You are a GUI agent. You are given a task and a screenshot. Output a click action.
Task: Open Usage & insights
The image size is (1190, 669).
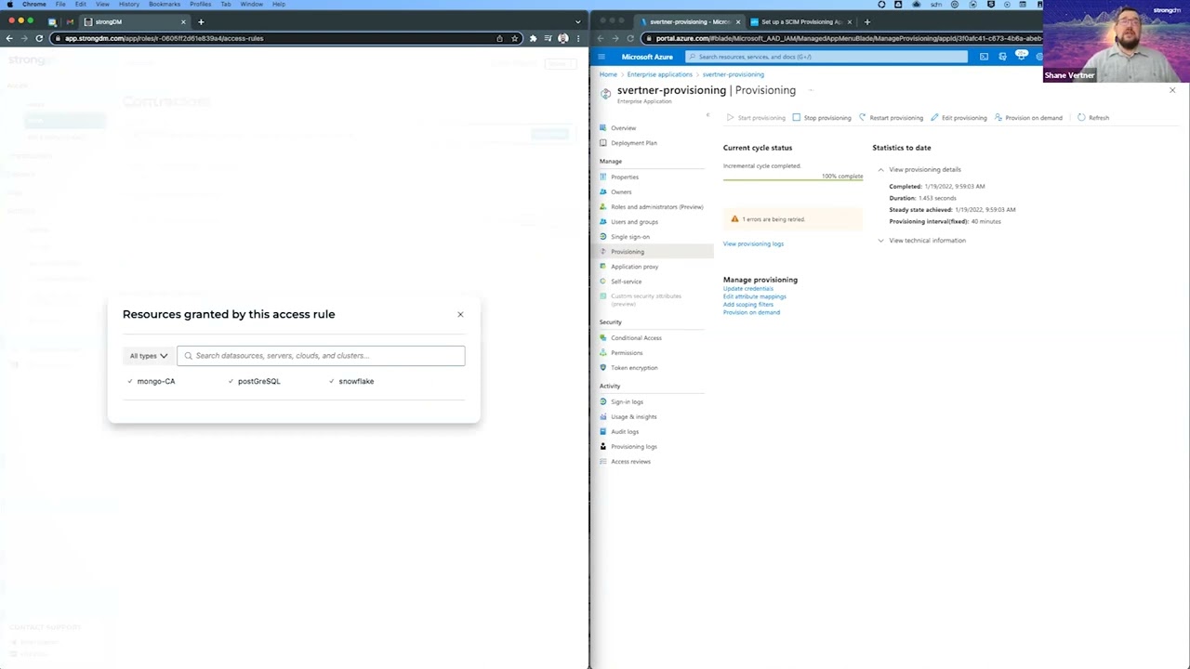pos(633,416)
